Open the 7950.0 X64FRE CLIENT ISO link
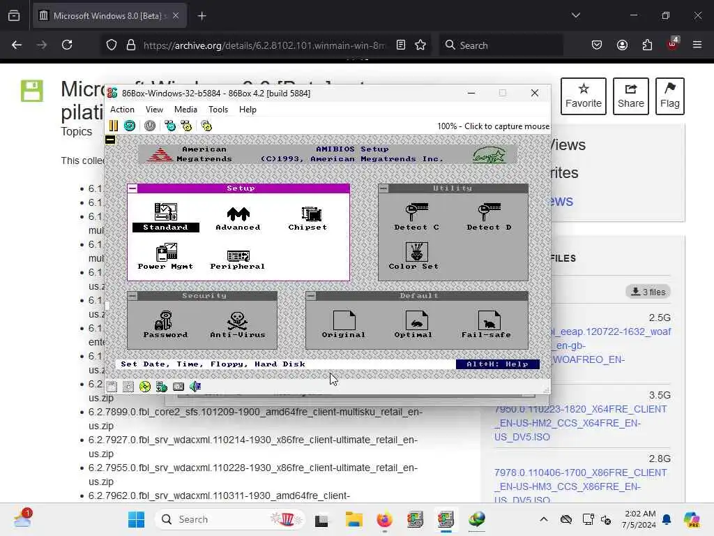Image resolution: width=714 pixels, height=536 pixels. (x=580, y=423)
